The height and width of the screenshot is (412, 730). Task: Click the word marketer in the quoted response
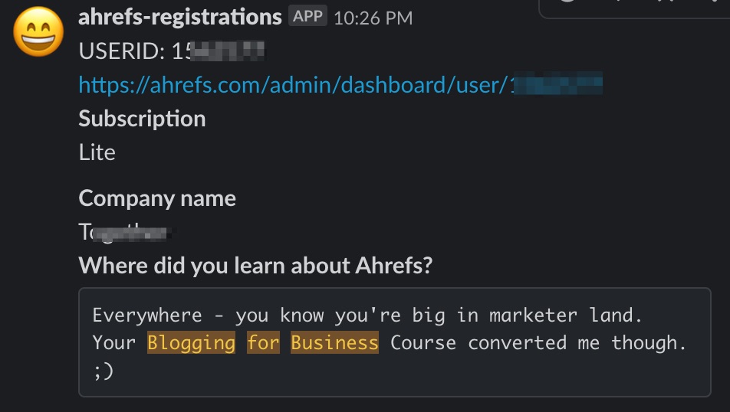coord(533,316)
